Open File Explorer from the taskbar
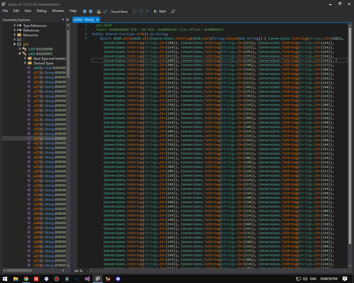Image resolution: width=354 pixels, height=283 pixels. click(15, 279)
